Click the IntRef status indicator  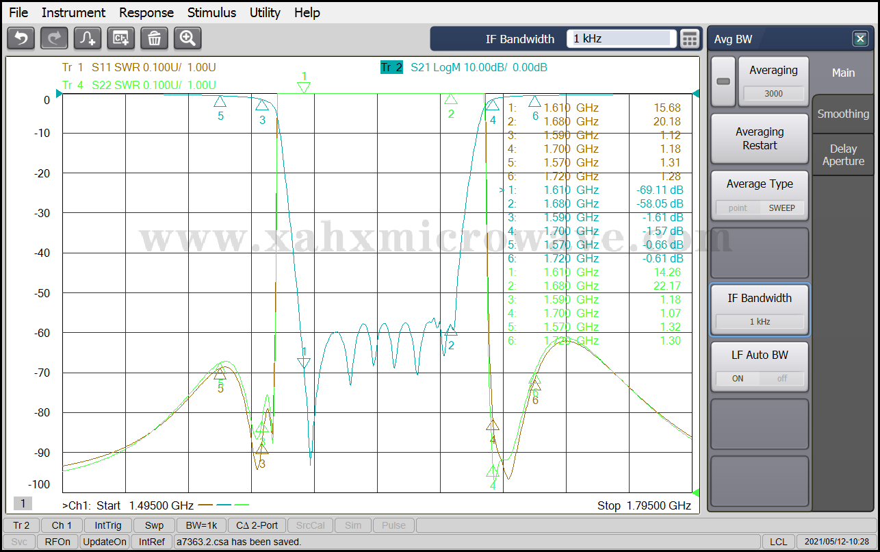tap(152, 542)
